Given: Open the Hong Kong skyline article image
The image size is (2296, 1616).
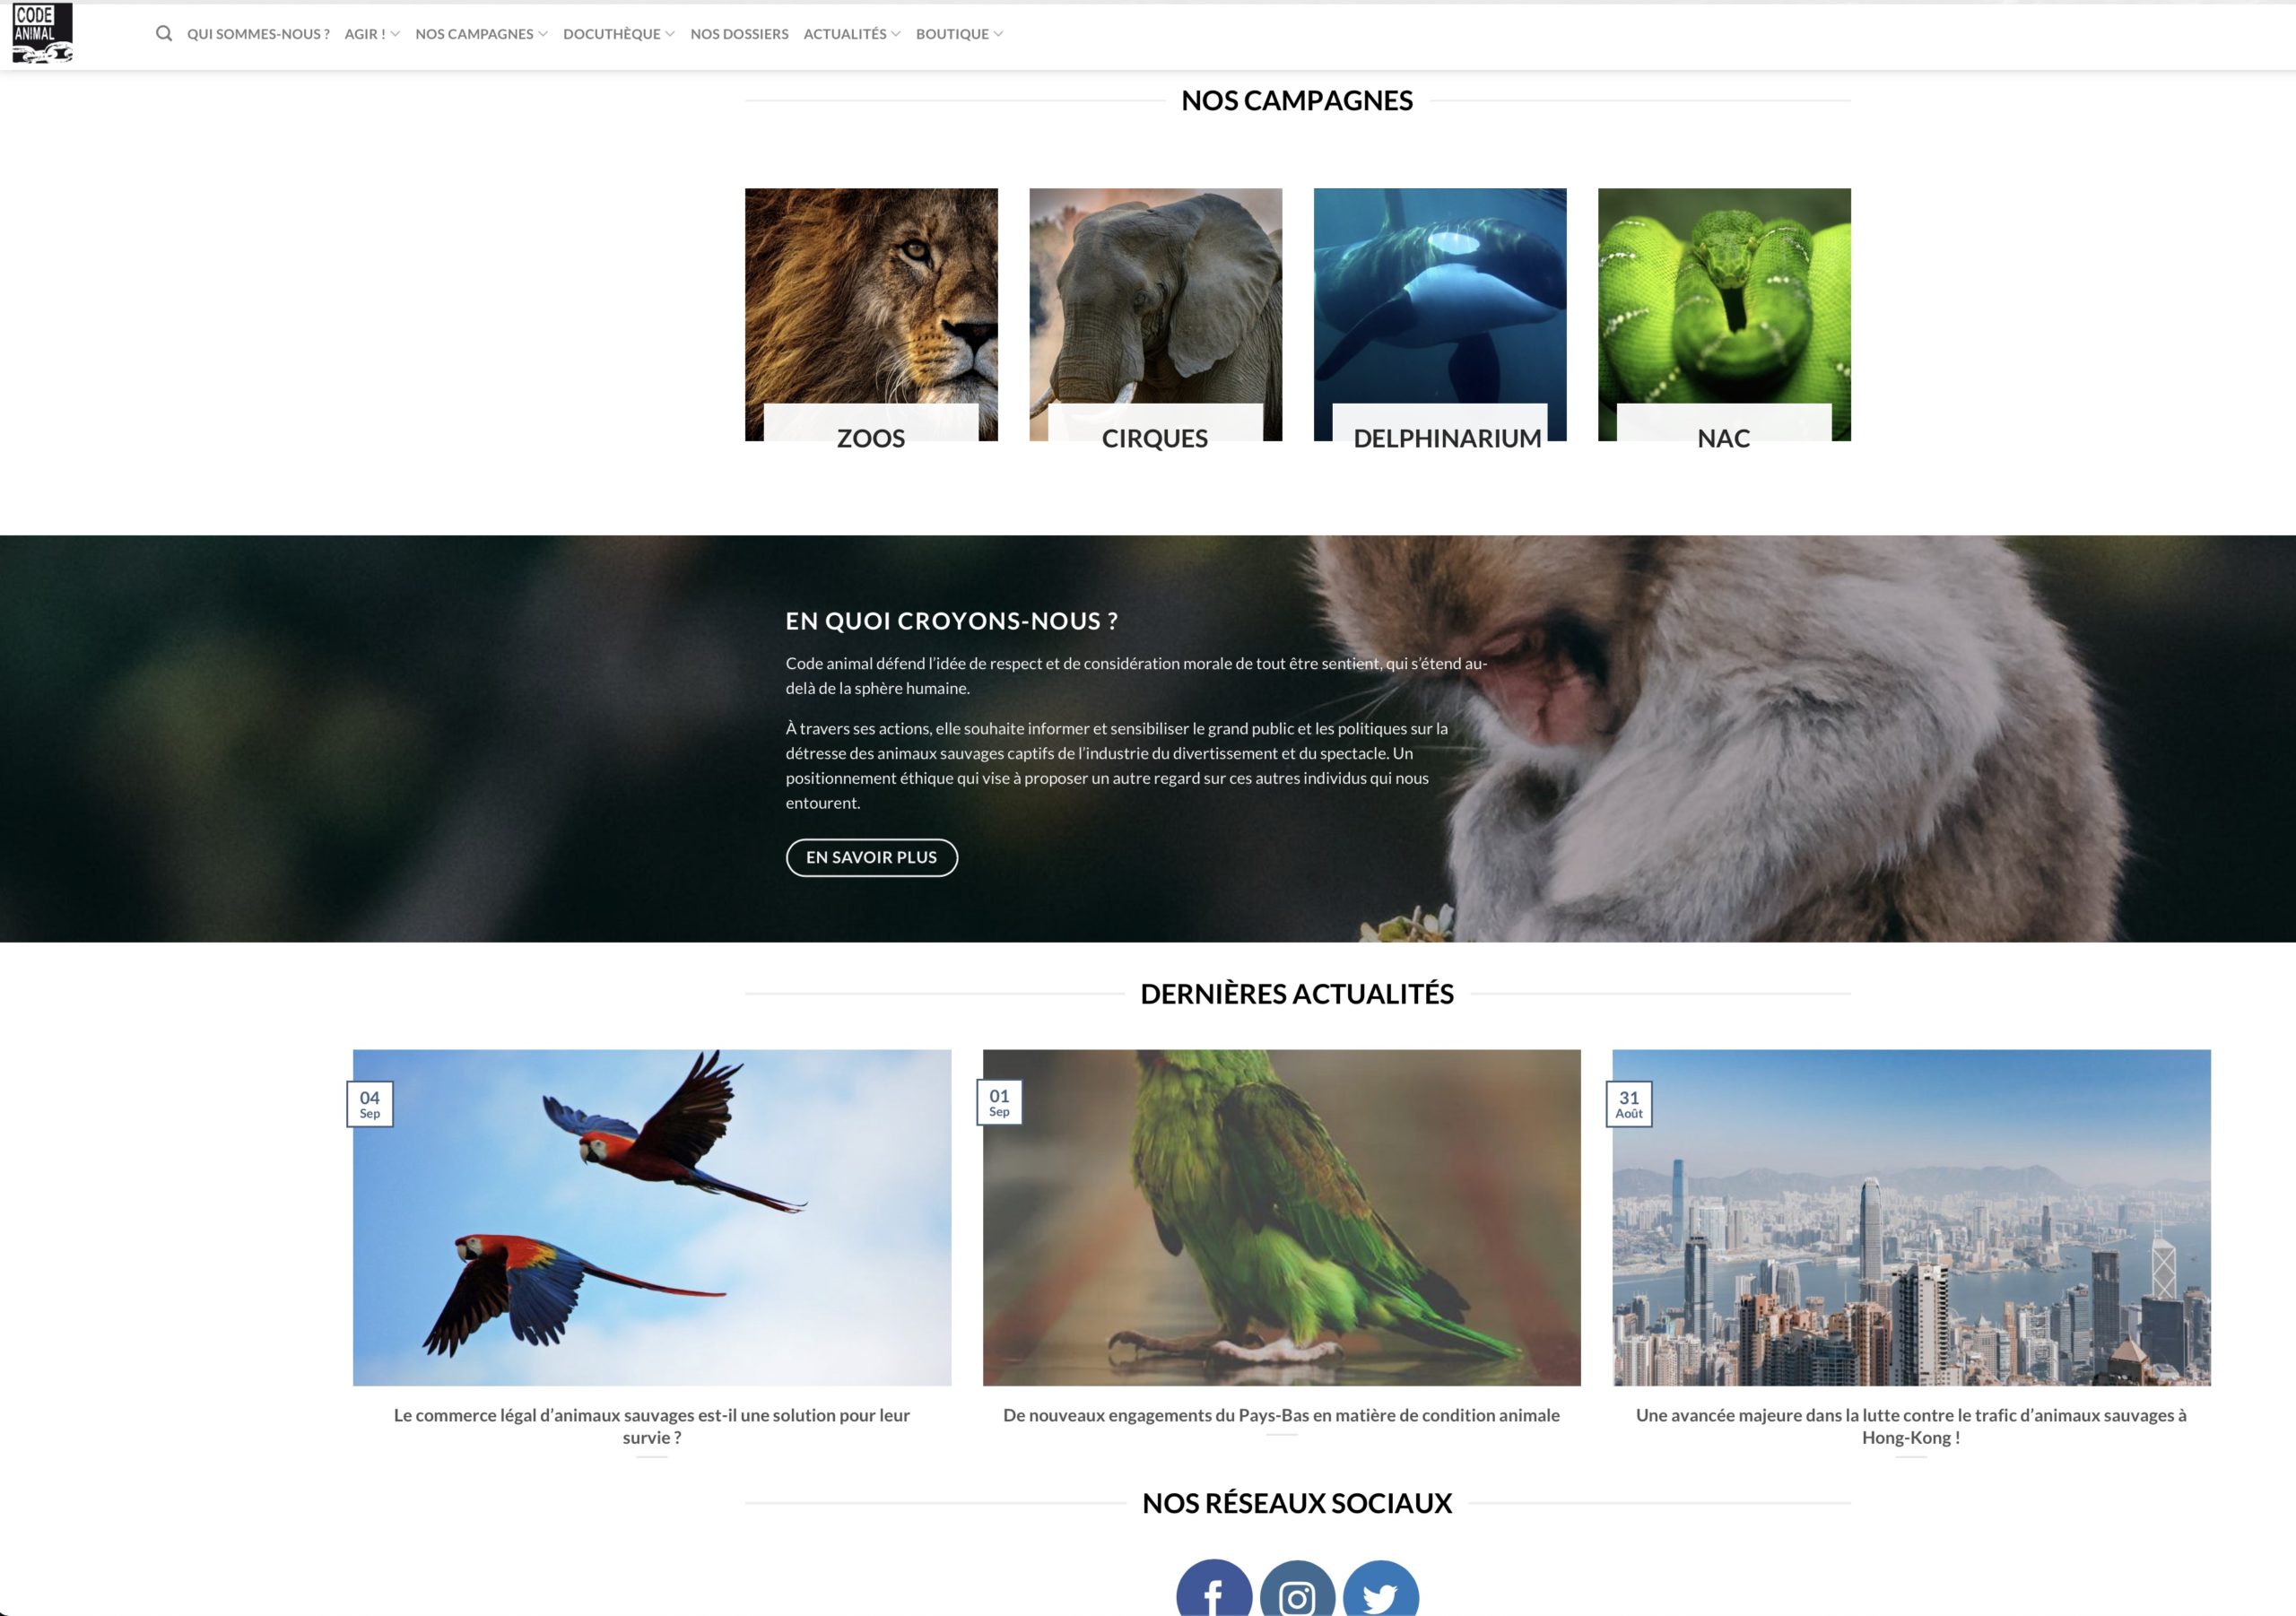Looking at the screenshot, I should pos(1911,1217).
